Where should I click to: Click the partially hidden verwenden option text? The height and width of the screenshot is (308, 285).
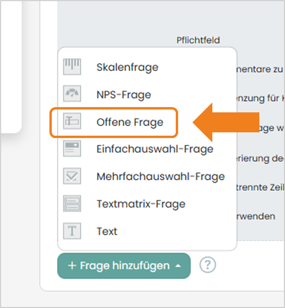click(256, 216)
